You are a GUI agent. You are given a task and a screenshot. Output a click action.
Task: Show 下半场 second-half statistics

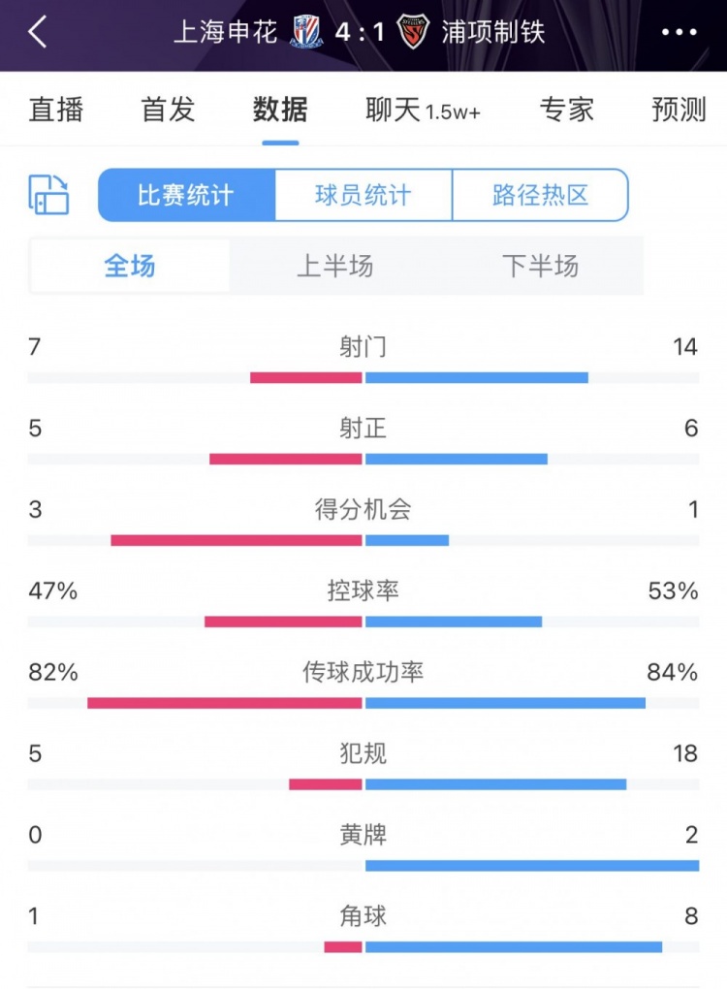click(541, 266)
